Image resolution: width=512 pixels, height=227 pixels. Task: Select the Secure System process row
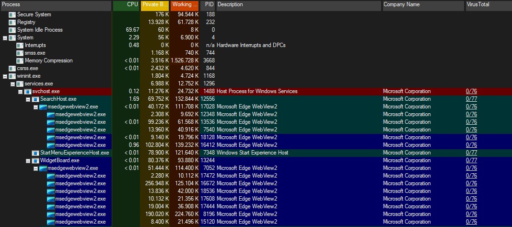tap(256, 14)
